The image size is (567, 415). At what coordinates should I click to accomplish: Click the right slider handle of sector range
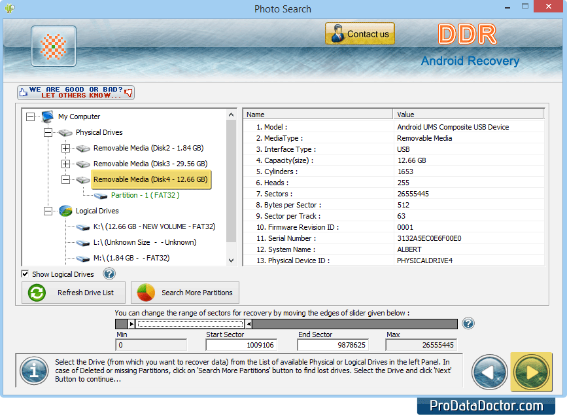pyautogui.click(x=249, y=324)
